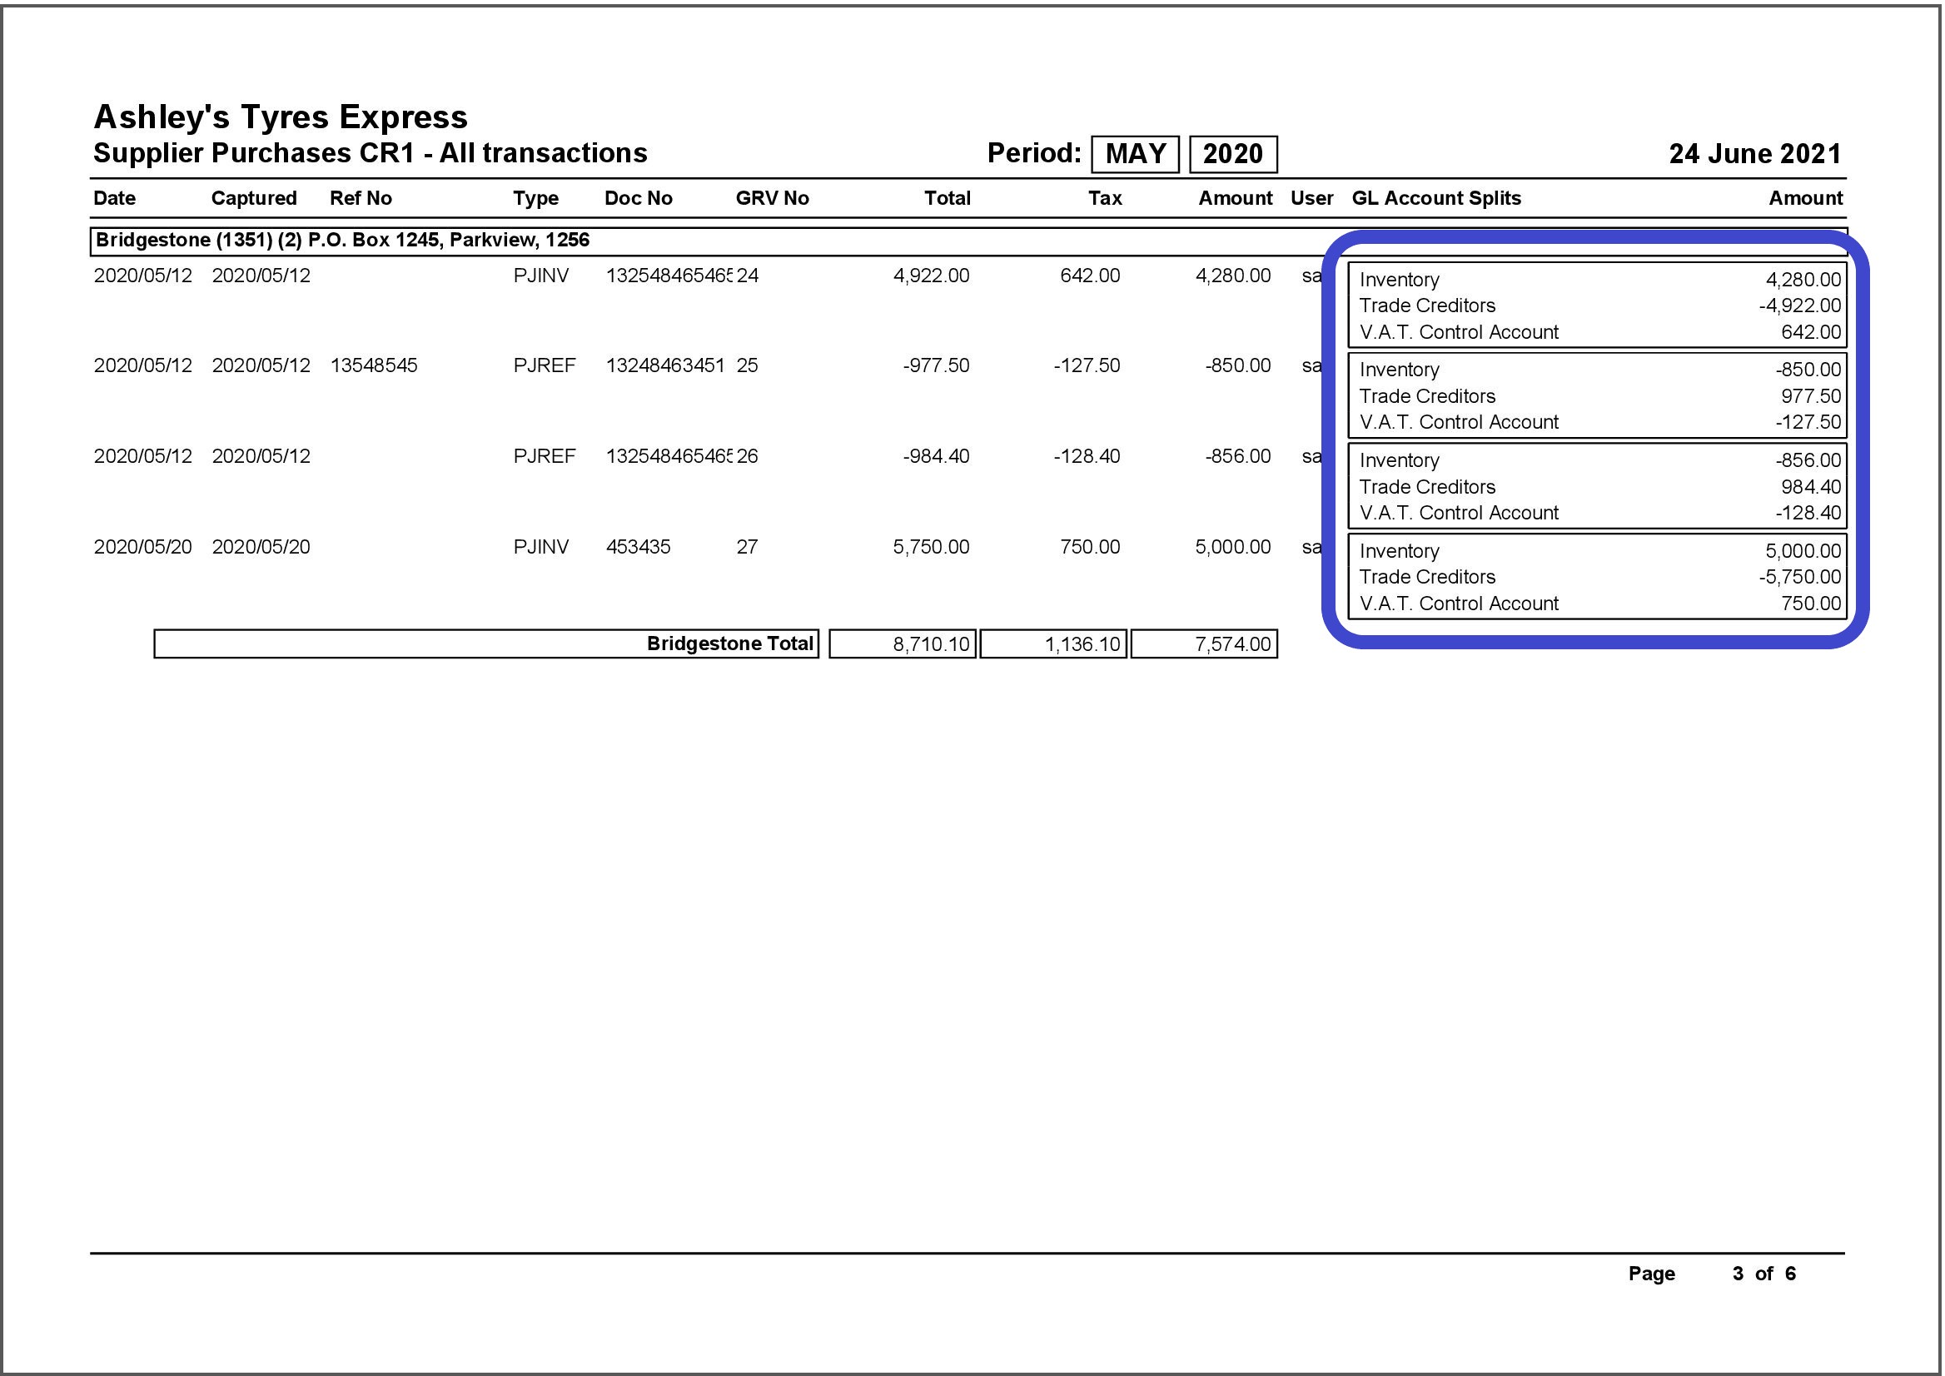This screenshot has width=1945, height=1376.
Task: Click the first PJINV type entry for GRV 24
Action: tap(540, 276)
